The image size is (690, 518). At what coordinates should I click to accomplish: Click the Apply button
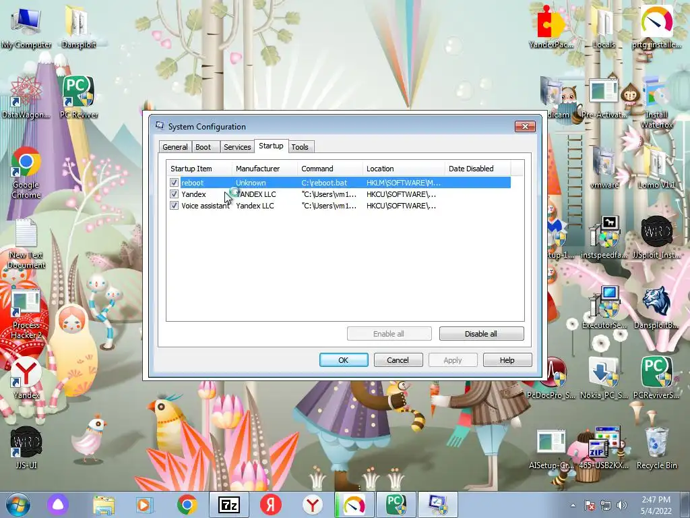tap(453, 360)
